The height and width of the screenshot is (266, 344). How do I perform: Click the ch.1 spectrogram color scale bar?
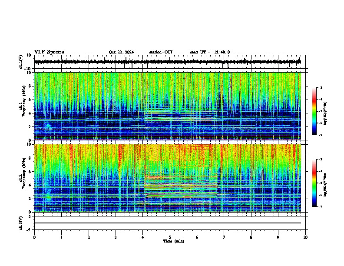click(x=314, y=111)
